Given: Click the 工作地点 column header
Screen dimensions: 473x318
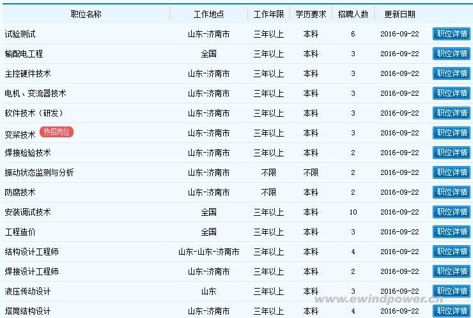Looking at the screenshot, I should tap(208, 14).
